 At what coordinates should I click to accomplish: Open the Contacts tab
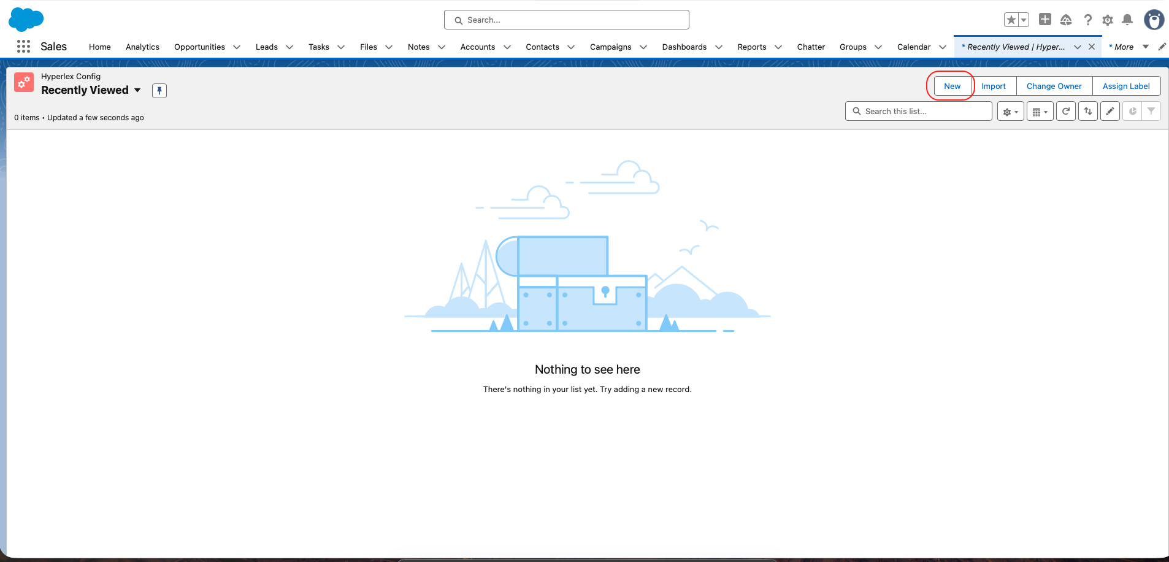tap(543, 47)
